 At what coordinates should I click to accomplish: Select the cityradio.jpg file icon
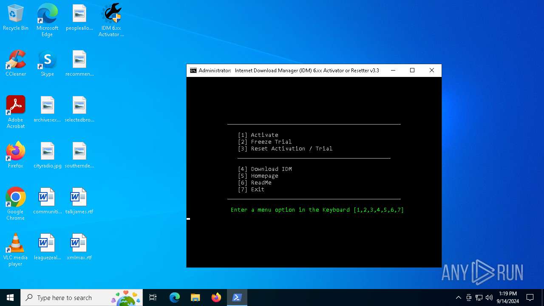pyautogui.click(x=47, y=156)
